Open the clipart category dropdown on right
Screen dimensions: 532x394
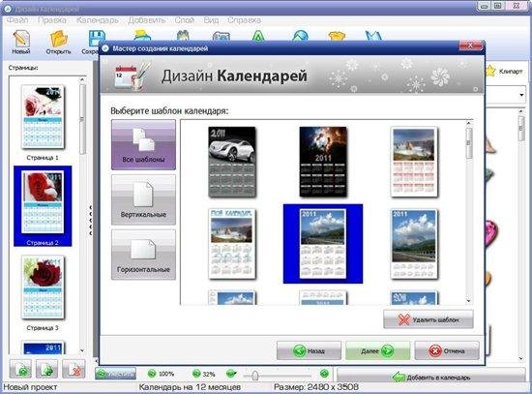[x=521, y=95]
